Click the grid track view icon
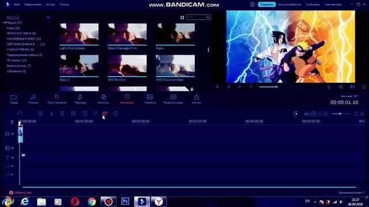 363,114
